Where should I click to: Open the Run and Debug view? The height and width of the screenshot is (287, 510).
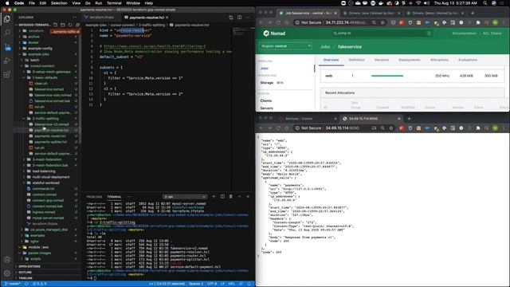[x=7, y=61]
